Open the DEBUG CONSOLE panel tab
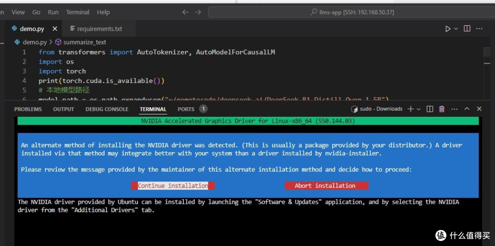495x246 pixels. coord(107,109)
